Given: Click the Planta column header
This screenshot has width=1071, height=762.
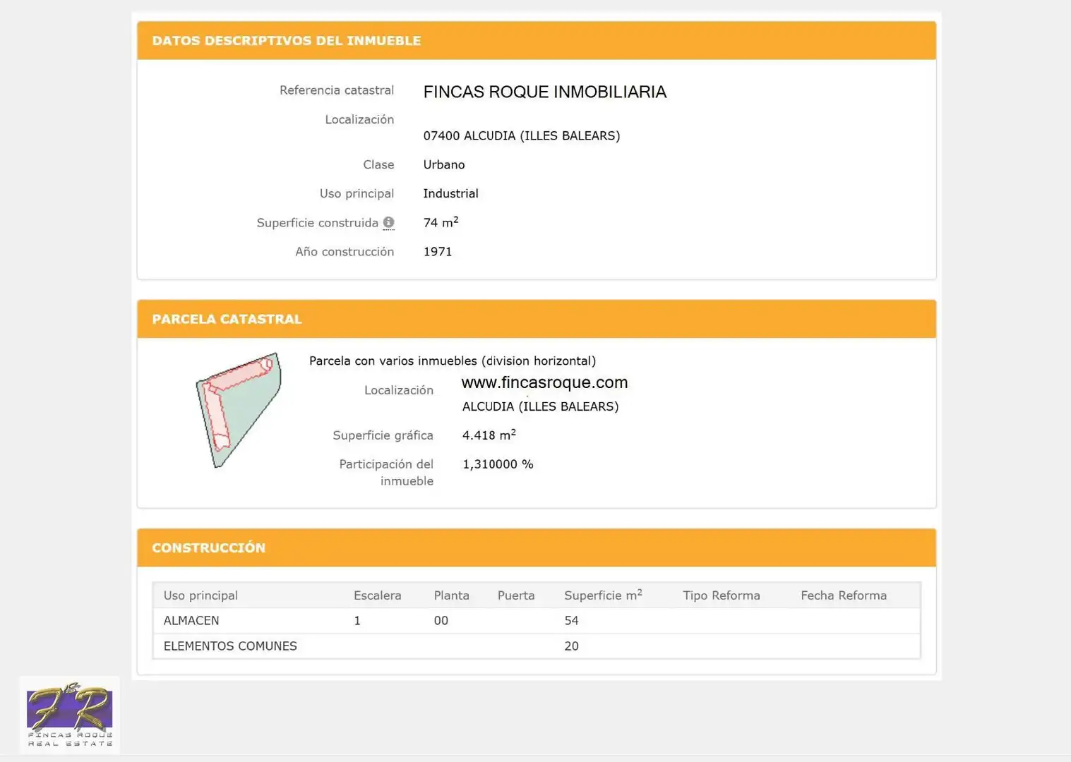Looking at the screenshot, I should point(451,595).
